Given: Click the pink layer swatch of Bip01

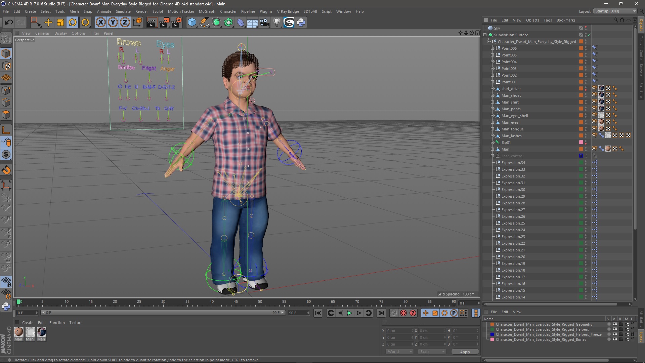Looking at the screenshot, I should 581,143.
